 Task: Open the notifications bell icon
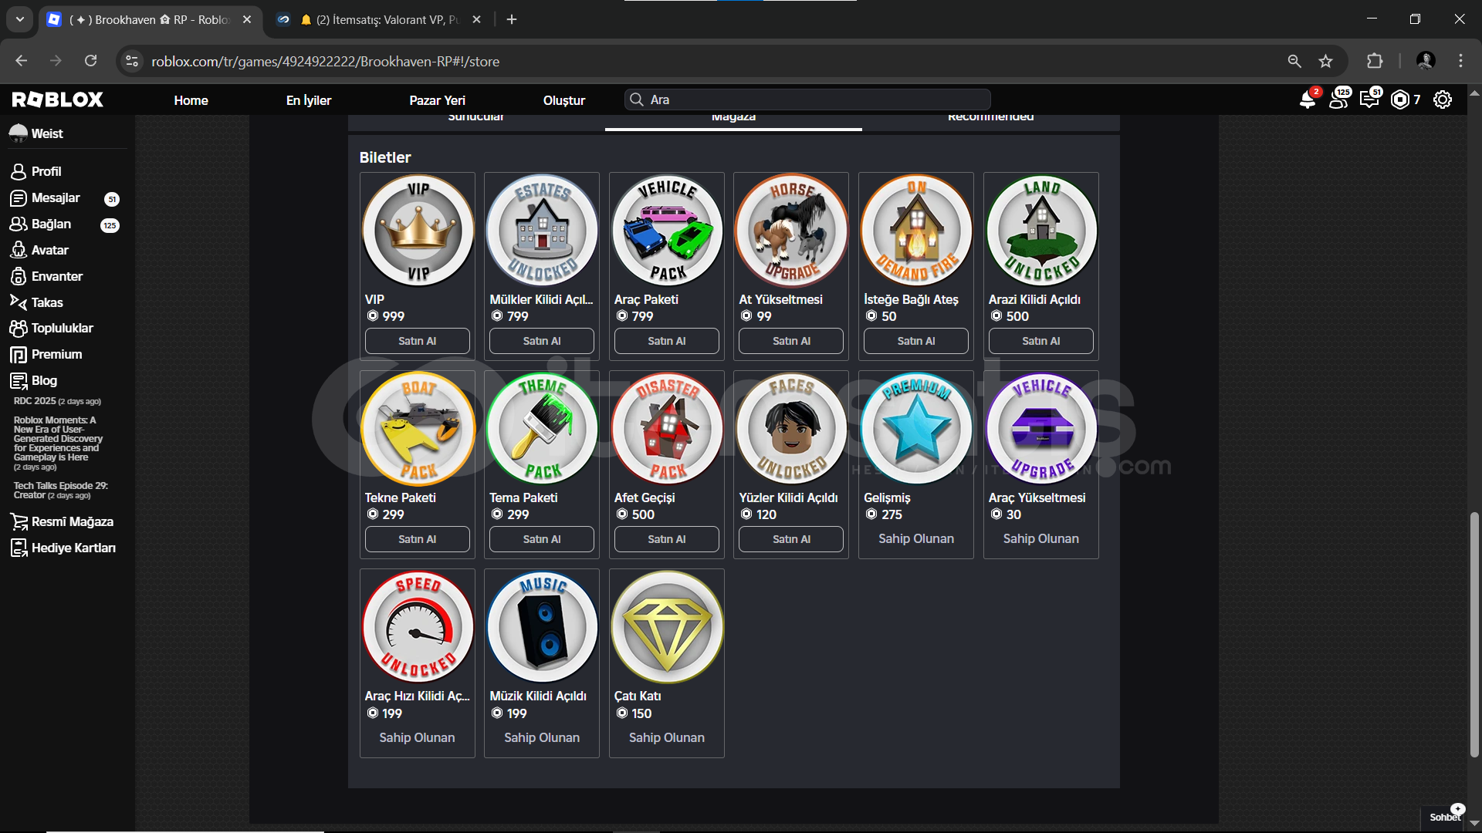click(x=1308, y=99)
